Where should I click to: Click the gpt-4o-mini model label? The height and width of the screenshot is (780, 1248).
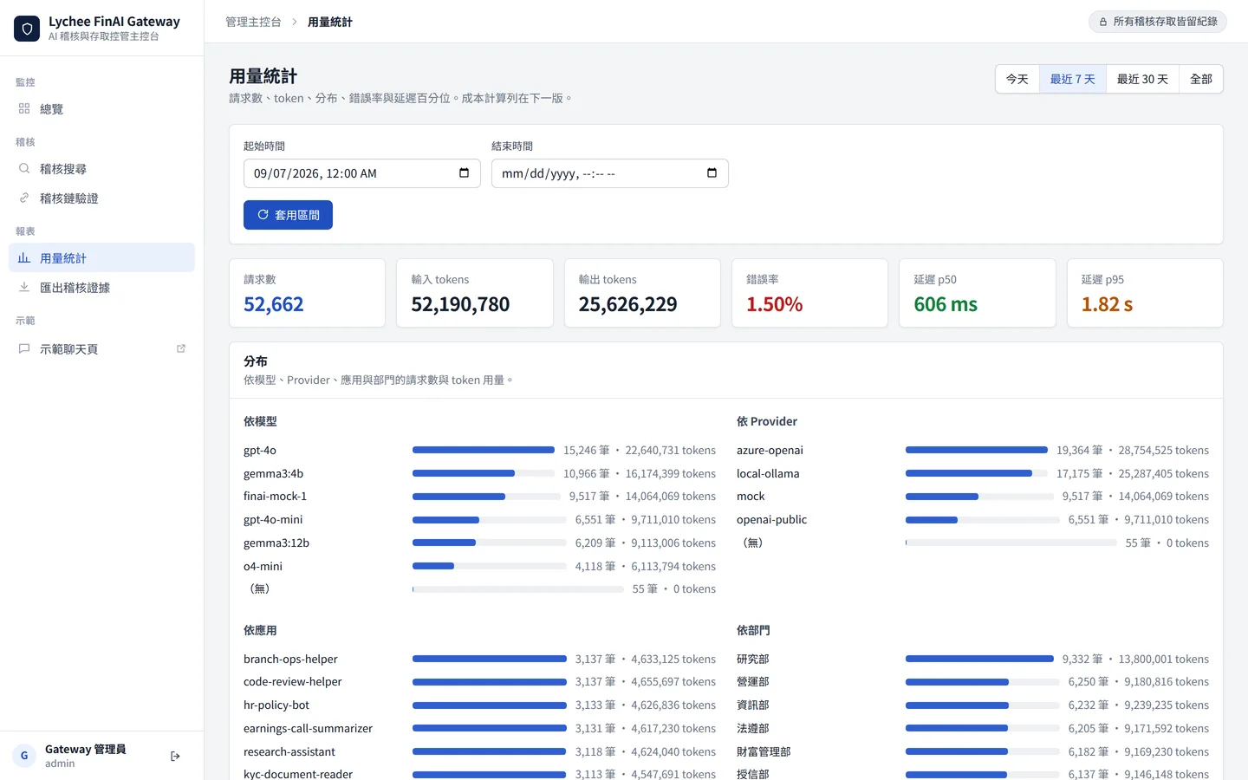click(x=273, y=519)
